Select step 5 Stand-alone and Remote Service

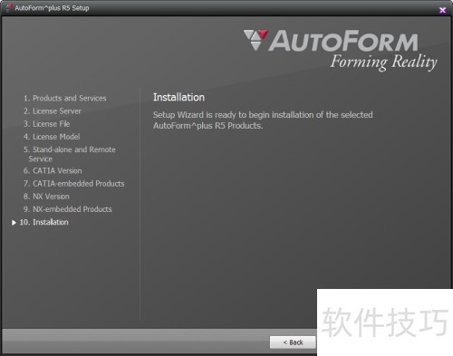click(70, 154)
